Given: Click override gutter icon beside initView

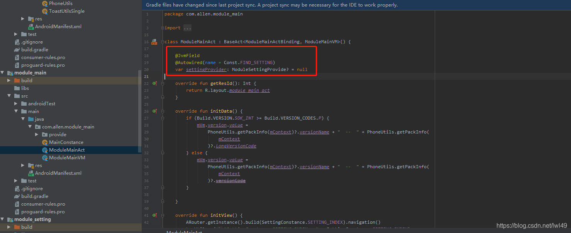Looking at the screenshot, I should (x=154, y=215).
